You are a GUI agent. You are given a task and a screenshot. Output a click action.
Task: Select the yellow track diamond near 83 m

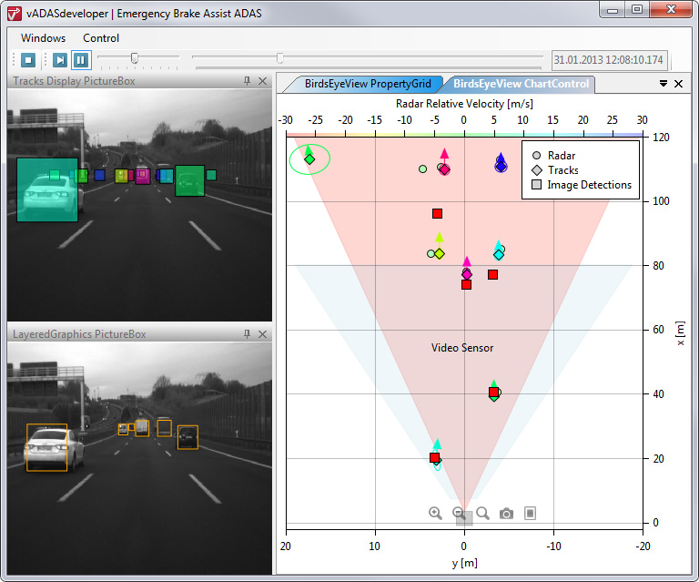439,254
